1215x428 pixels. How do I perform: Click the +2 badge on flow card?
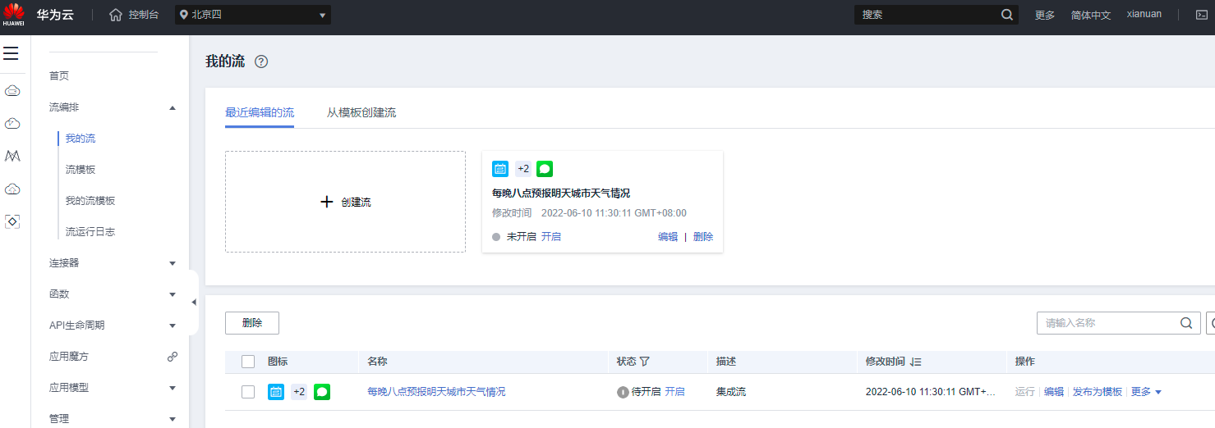[x=523, y=169]
